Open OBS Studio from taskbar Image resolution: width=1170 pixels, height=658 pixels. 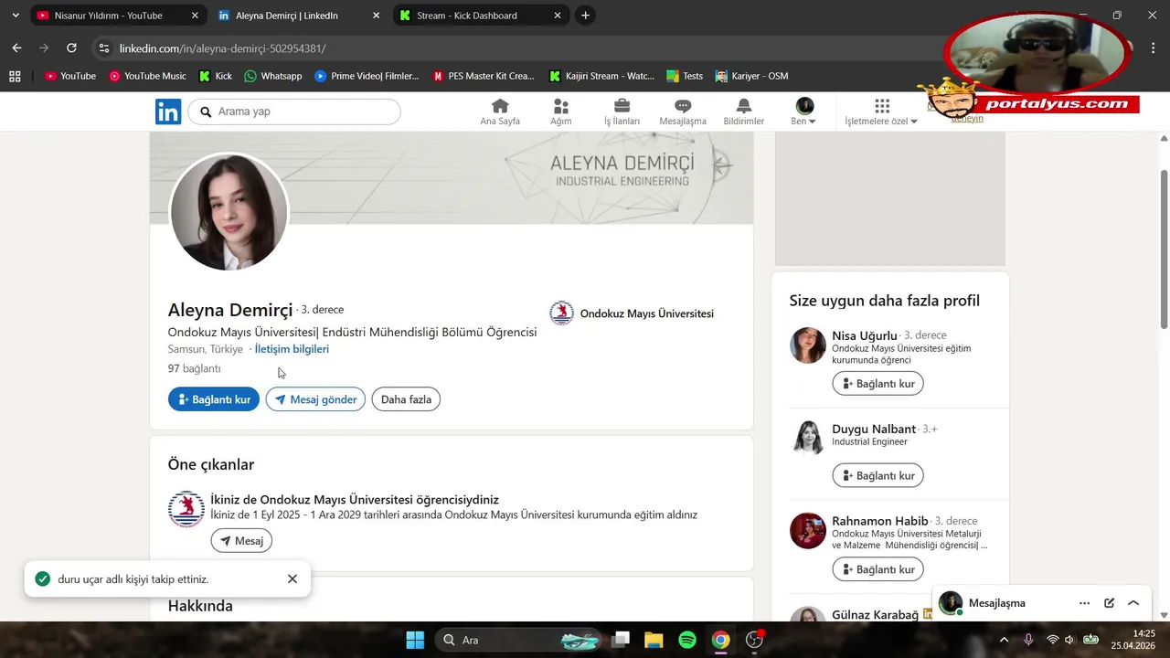pos(755,640)
